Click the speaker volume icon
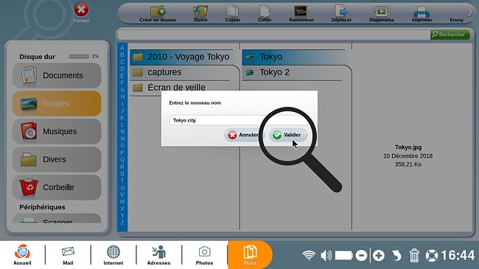This screenshot has width=479, height=269. click(x=326, y=255)
